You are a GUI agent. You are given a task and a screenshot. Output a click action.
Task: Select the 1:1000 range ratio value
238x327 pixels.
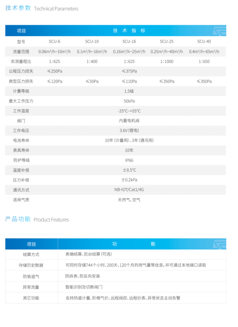pos(166,61)
